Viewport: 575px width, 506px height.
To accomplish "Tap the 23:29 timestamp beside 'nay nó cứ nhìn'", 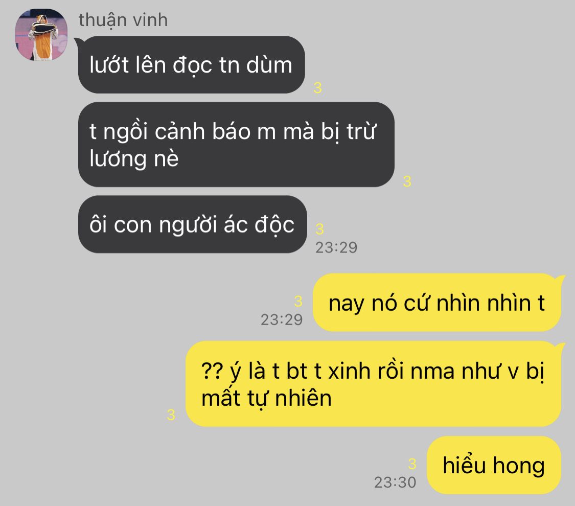I will pos(282,320).
